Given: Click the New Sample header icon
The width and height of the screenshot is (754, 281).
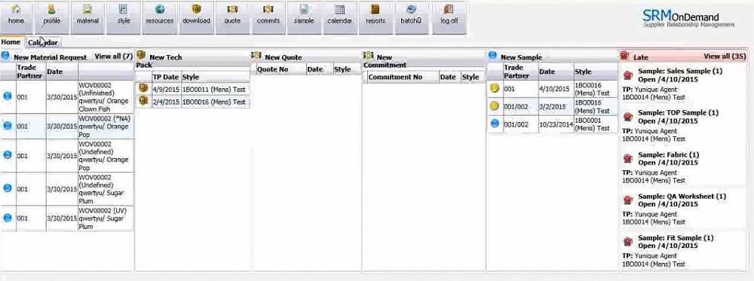Looking at the screenshot, I should [492, 55].
